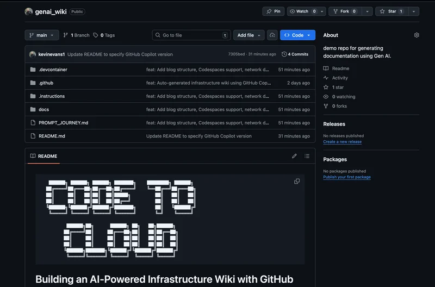Click Create a new release link
This screenshot has height=287, width=435.
[343, 142]
